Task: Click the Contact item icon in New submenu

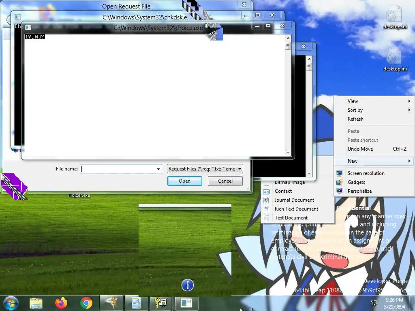Action: click(x=267, y=191)
